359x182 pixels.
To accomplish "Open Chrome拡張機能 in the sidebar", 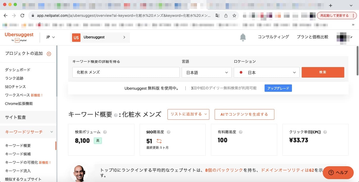I will point(19,103).
